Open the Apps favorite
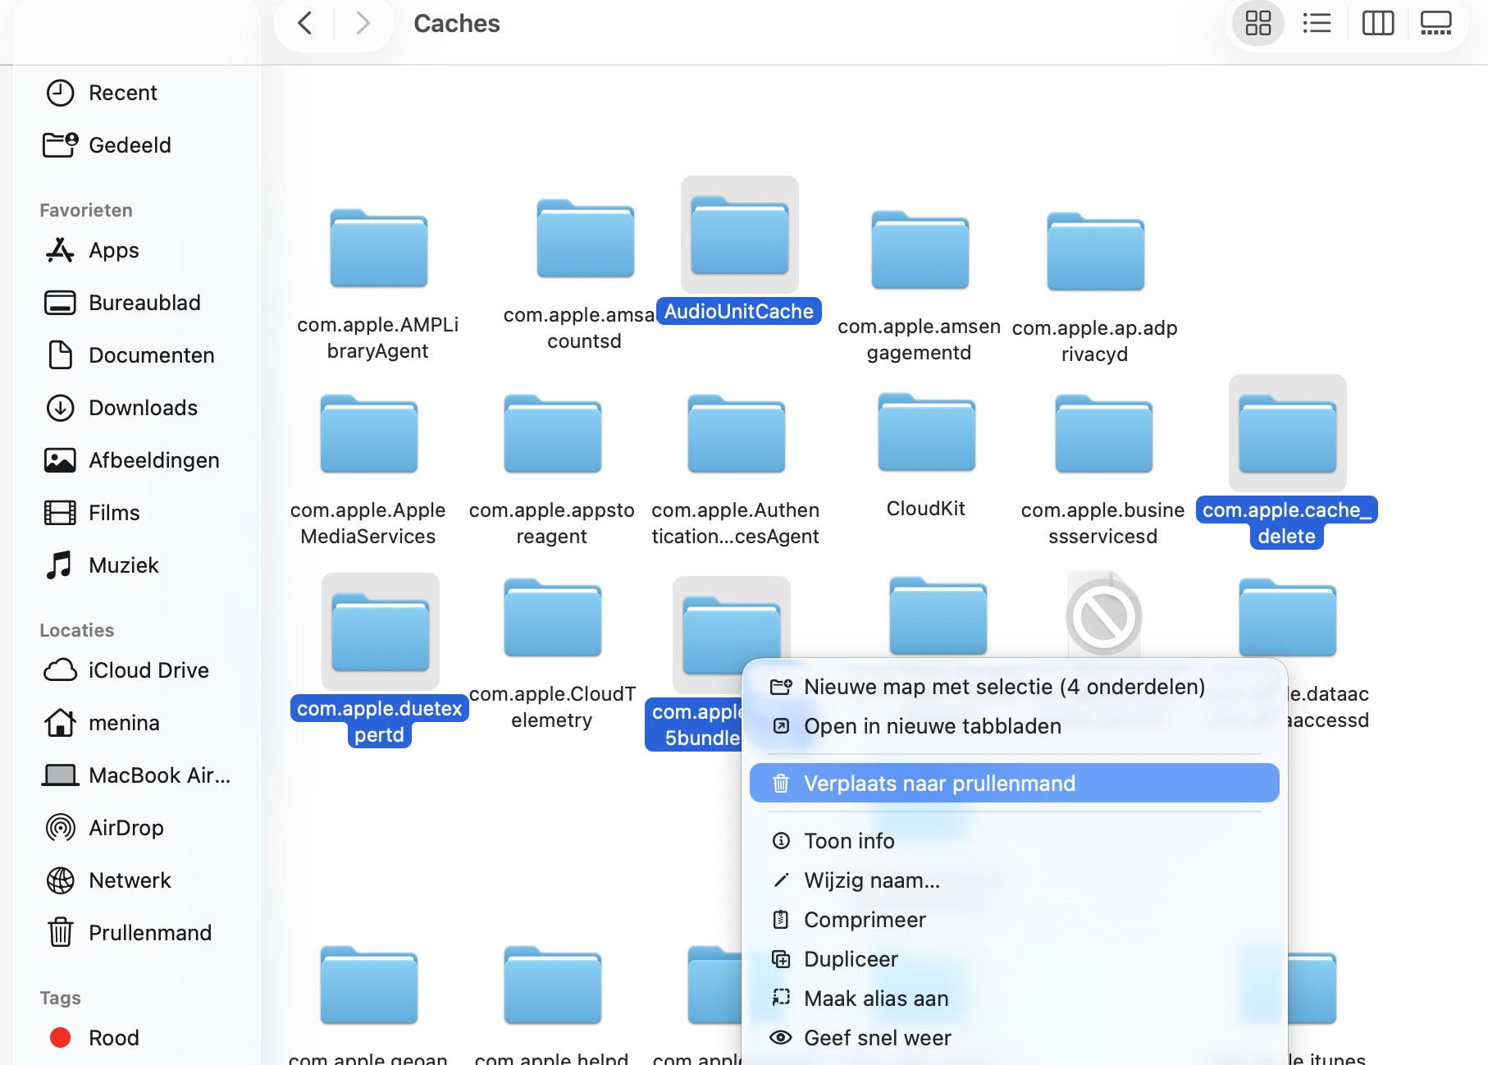The image size is (1488, 1065). point(113,250)
